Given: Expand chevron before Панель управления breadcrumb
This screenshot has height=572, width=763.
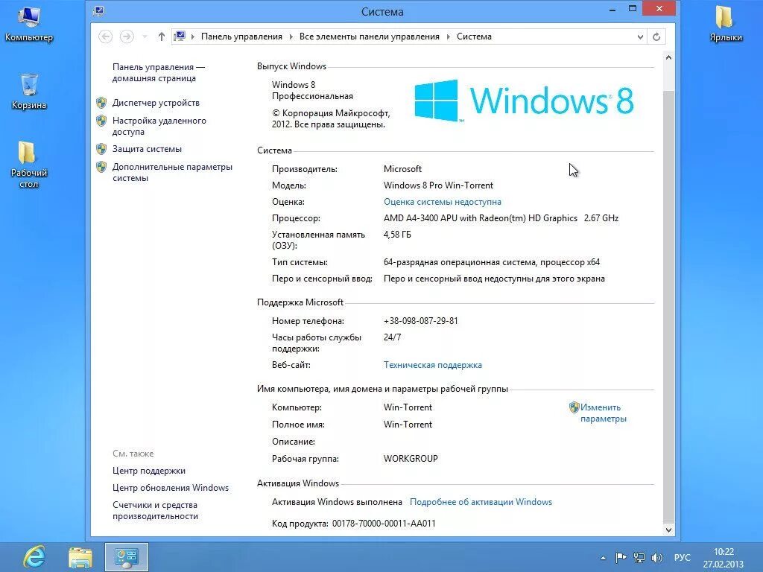Looking at the screenshot, I should [193, 37].
